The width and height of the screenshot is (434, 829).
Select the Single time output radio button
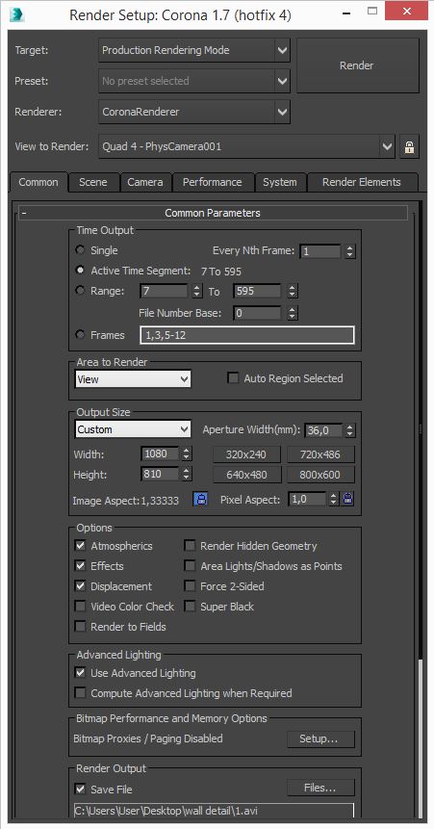tap(80, 250)
